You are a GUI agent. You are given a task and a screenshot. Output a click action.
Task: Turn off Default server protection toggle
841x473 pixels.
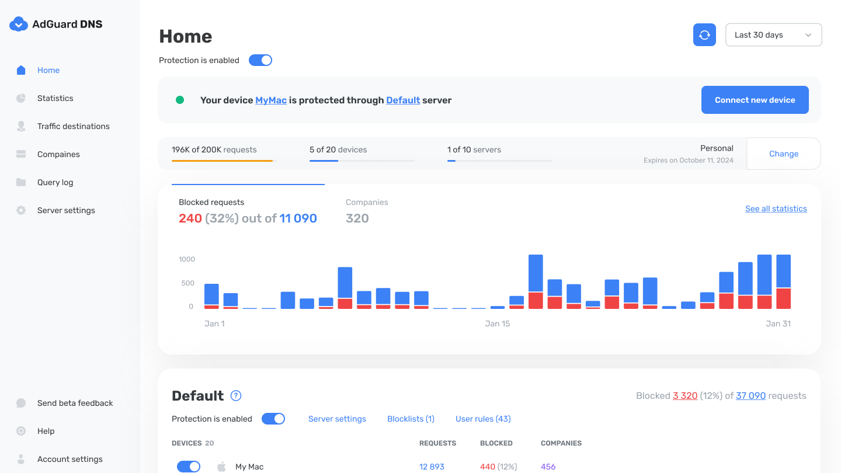[x=273, y=419]
